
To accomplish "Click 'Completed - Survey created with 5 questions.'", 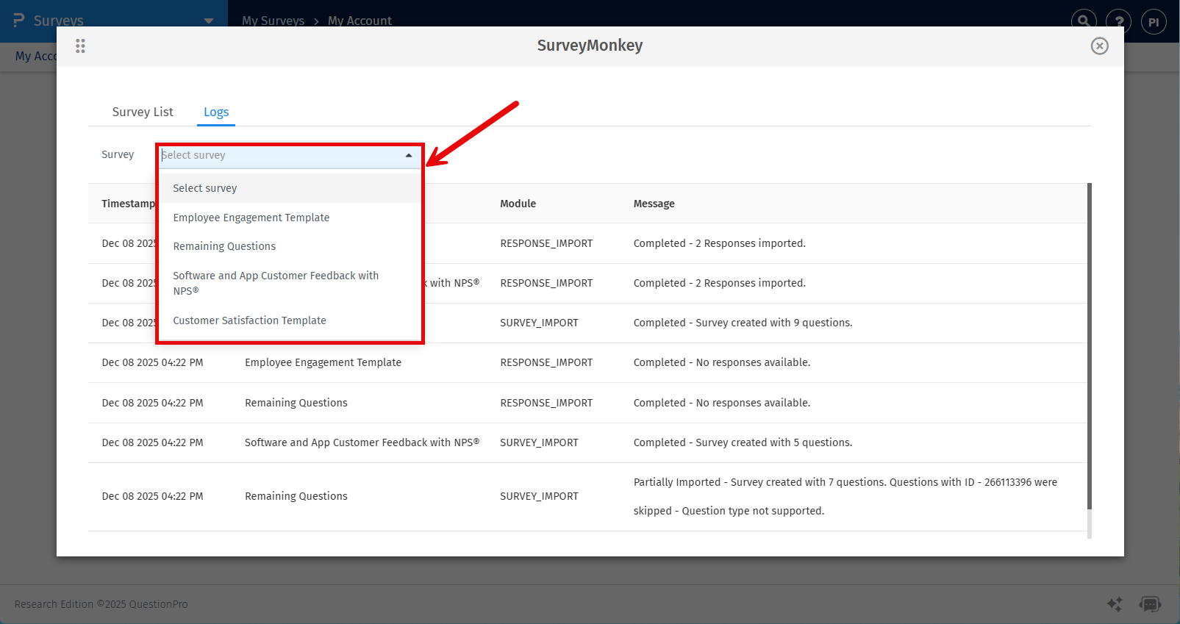I will pos(743,442).
